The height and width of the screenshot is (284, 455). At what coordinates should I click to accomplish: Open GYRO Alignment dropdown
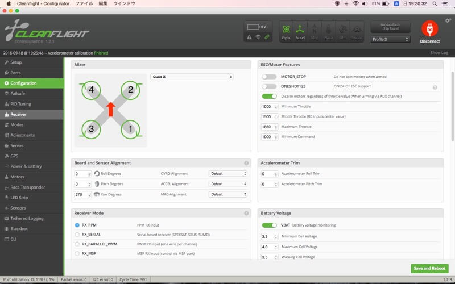228,174
